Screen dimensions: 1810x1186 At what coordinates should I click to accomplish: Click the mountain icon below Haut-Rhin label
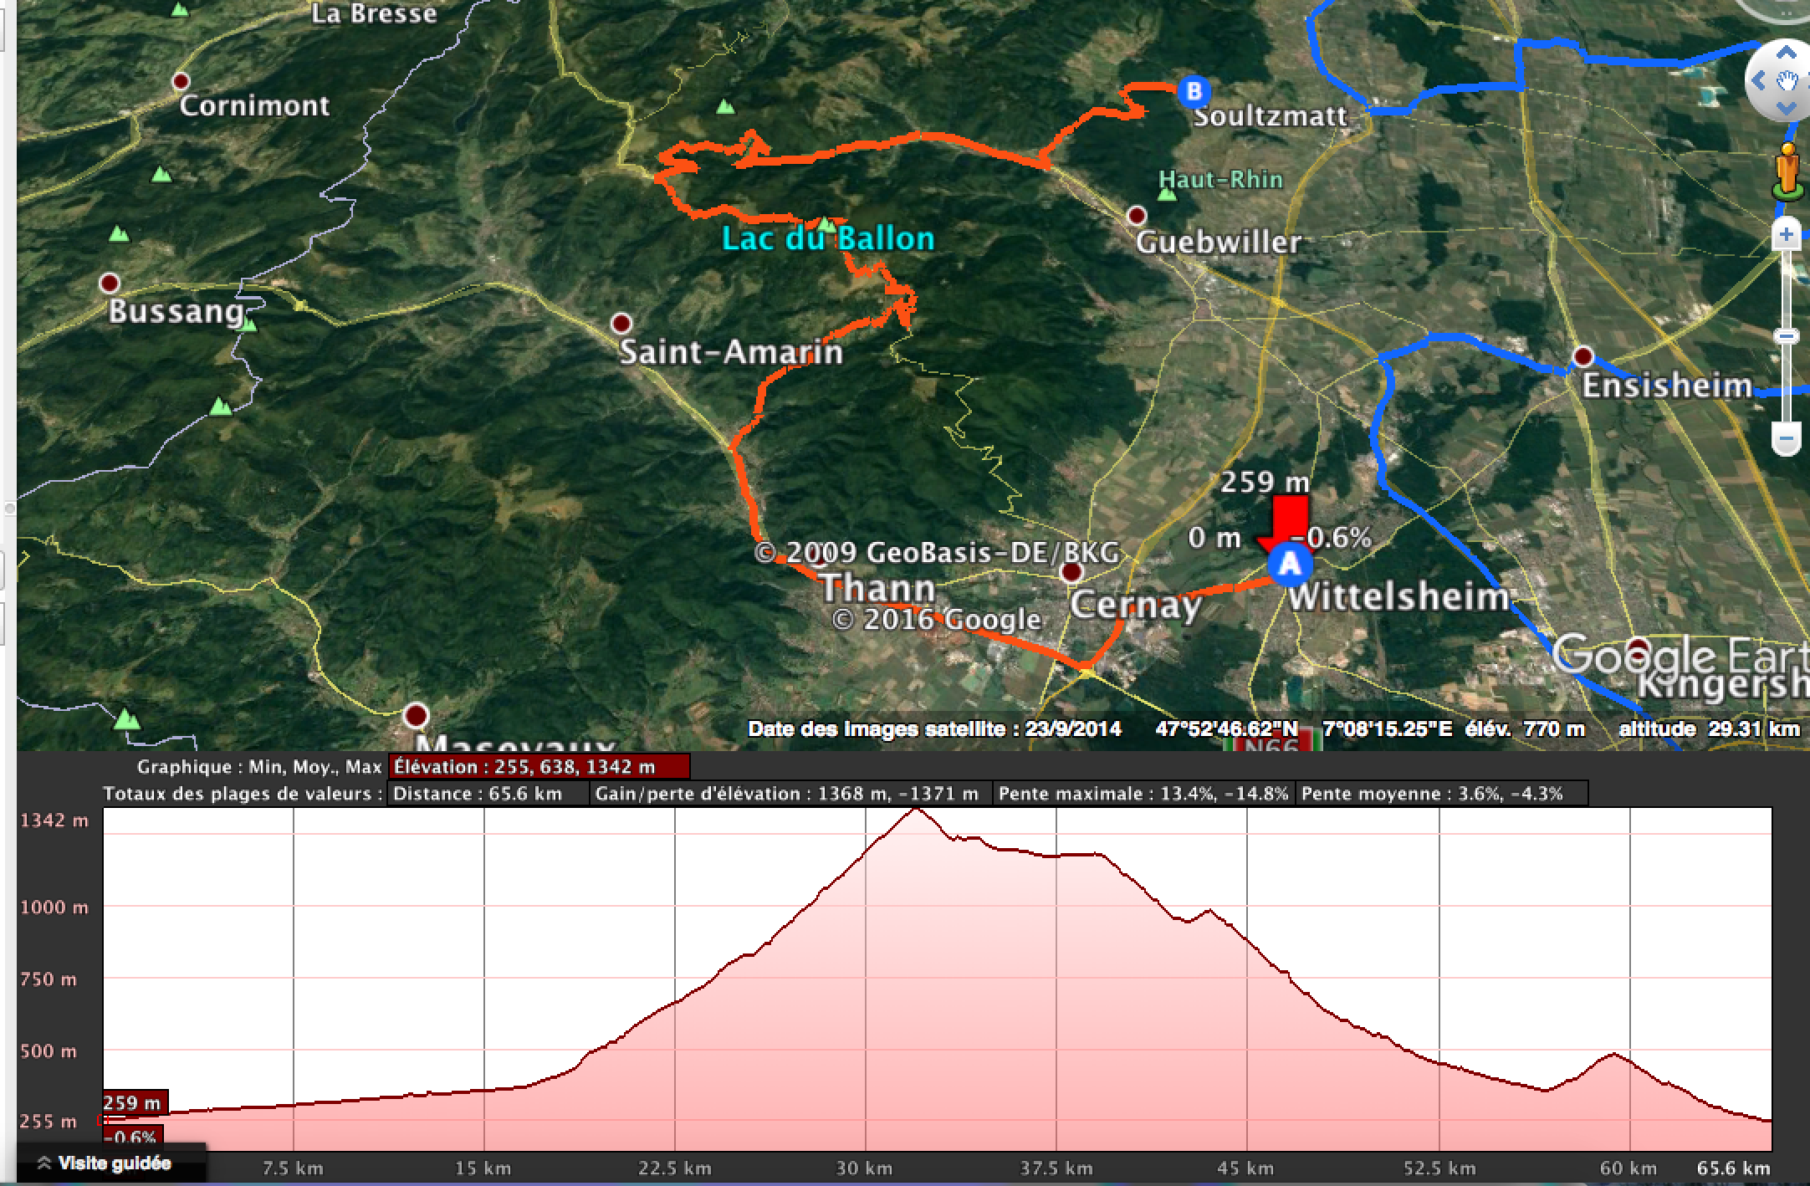tap(1166, 194)
